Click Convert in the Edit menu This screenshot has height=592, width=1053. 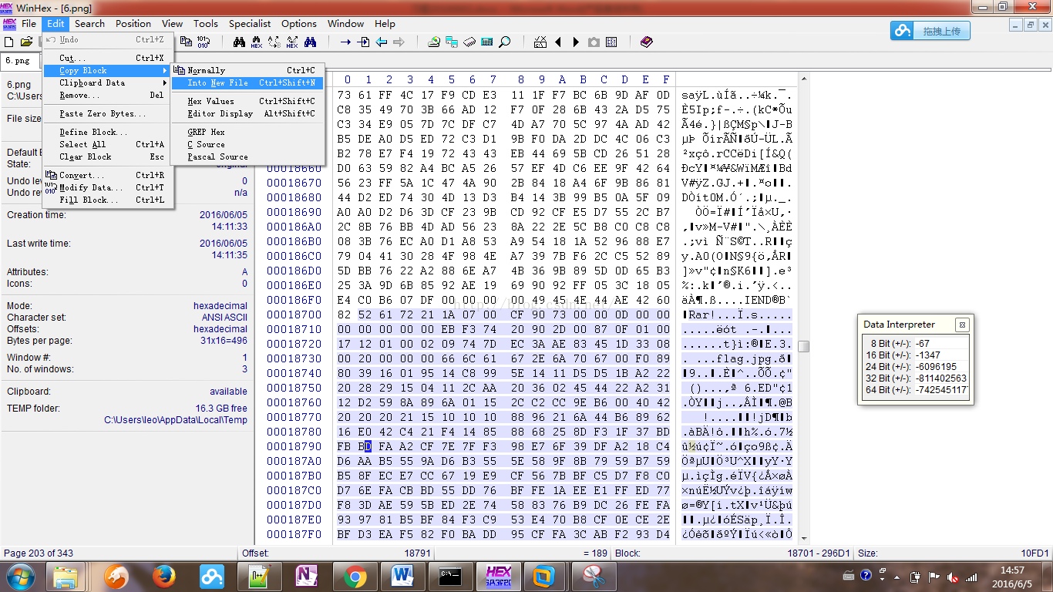107,175
